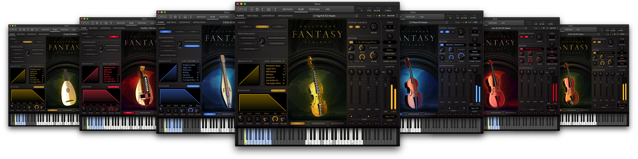Click the Repetition button in front window
The height and width of the screenshot is (159, 638).
249,49
